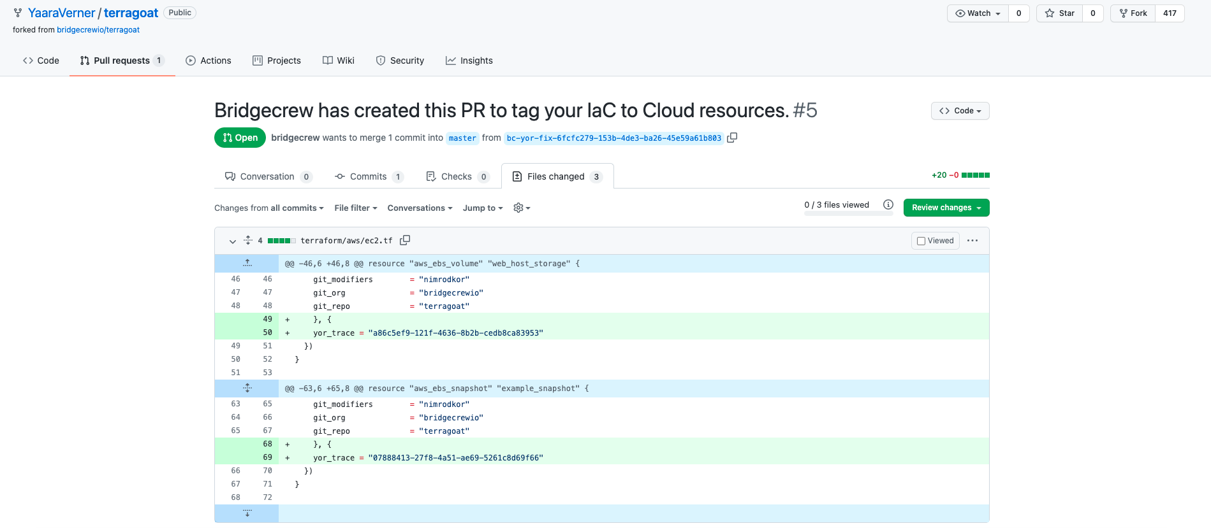Click the files viewed progress bar
The height and width of the screenshot is (528, 1211).
[x=849, y=215]
